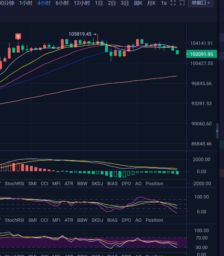The image size is (224, 256).
Task: Select BBW in second indicator tab row
Action: point(82,220)
